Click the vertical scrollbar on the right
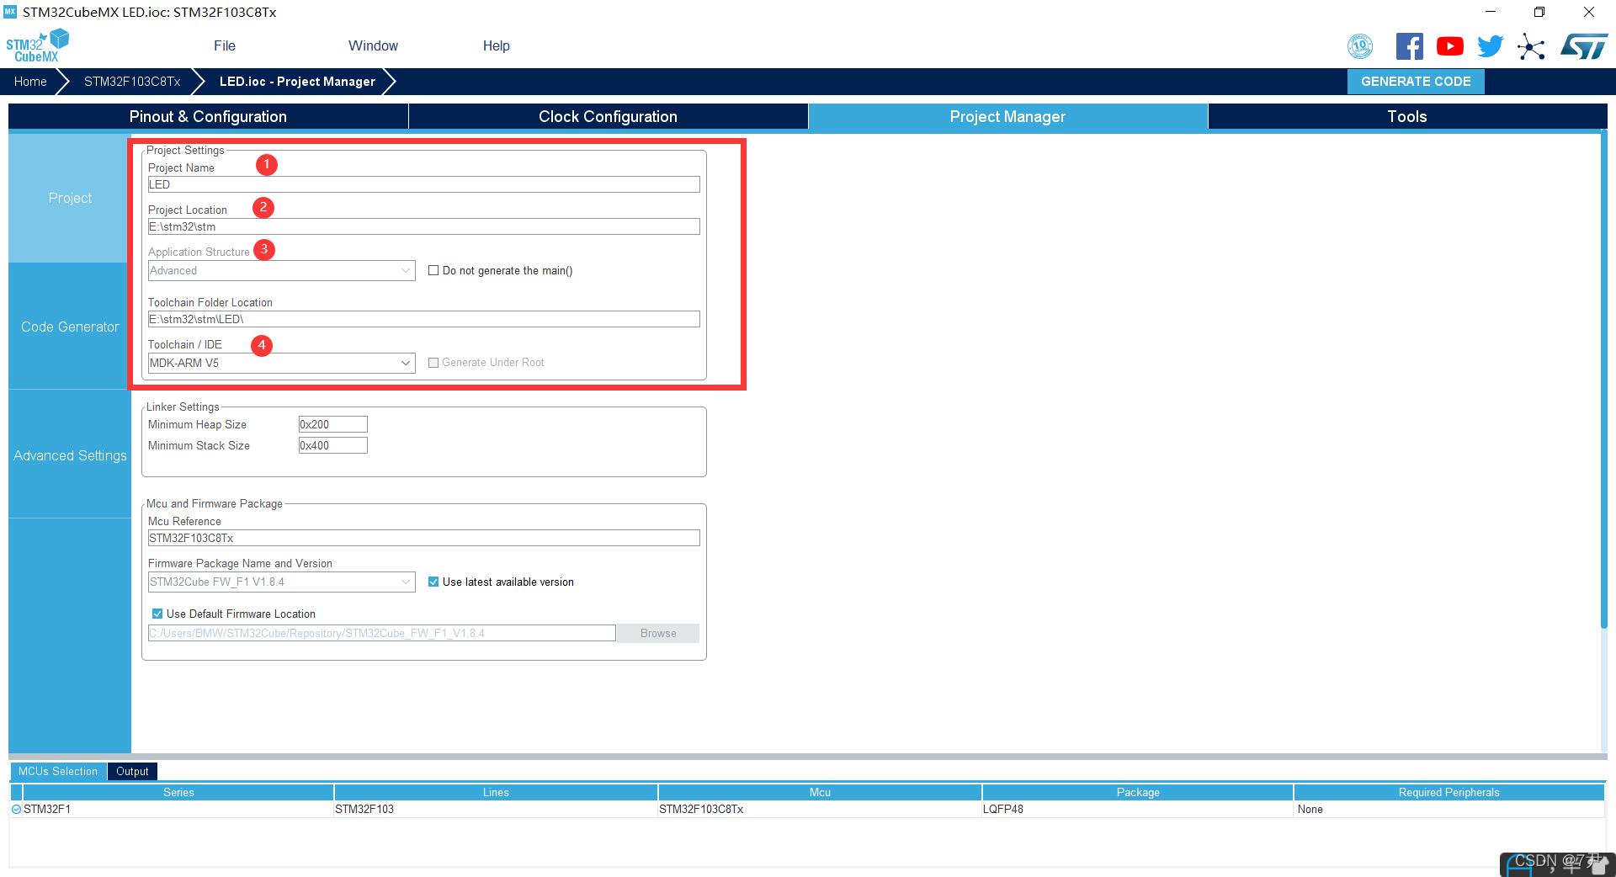Screen dimensions: 1616x877 coord(1603,379)
